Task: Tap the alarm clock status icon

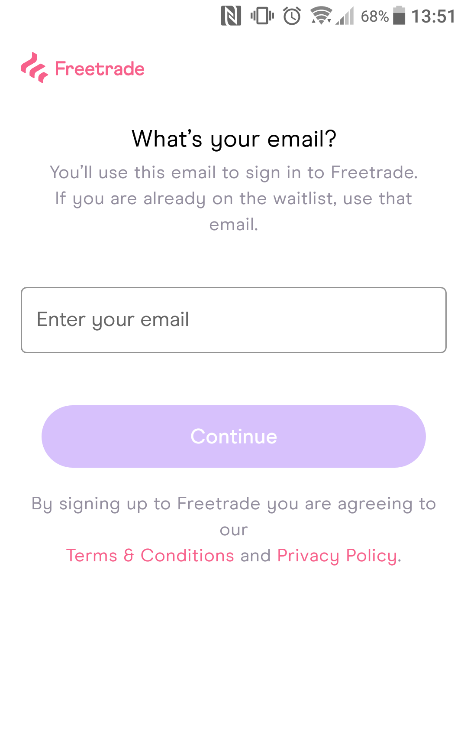Action: tap(292, 16)
